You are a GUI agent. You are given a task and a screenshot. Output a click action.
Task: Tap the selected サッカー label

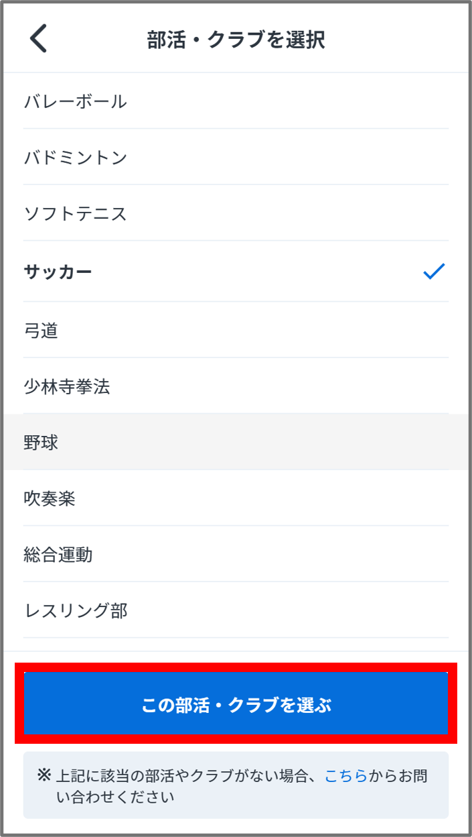58,272
